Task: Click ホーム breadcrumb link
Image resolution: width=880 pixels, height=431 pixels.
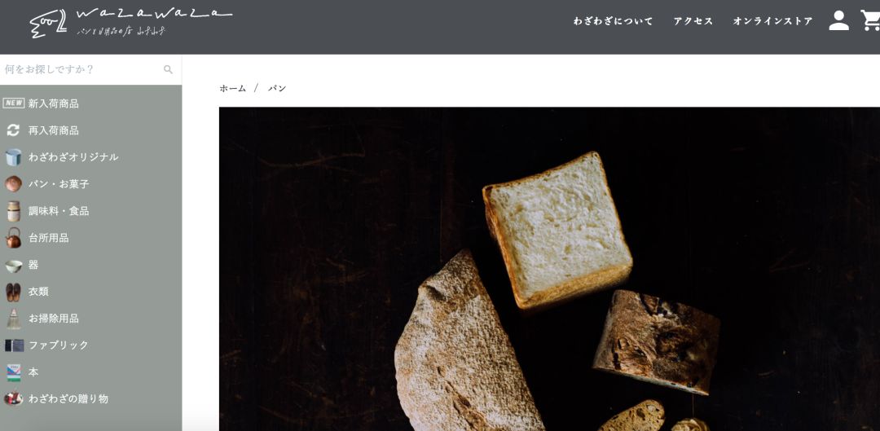Action: (233, 88)
